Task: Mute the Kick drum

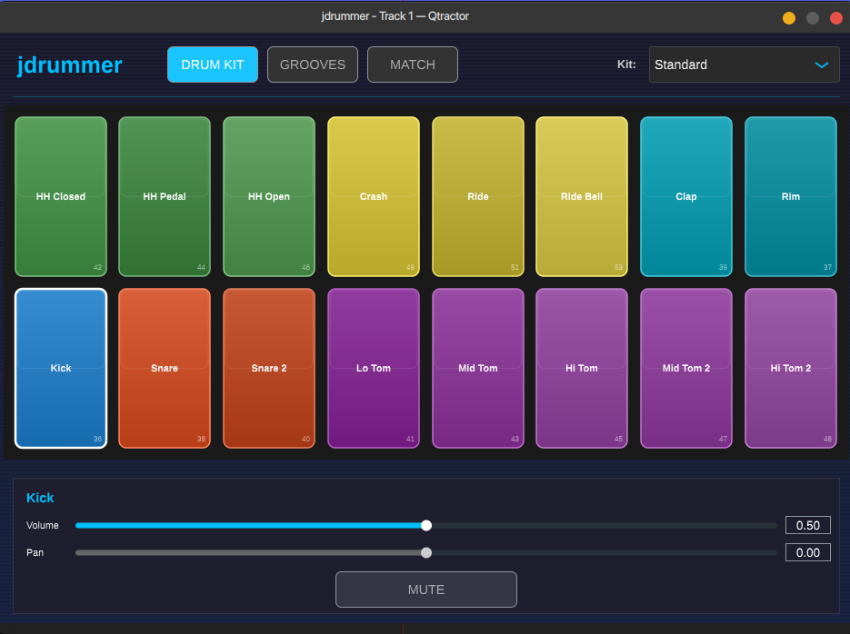Action: tap(425, 589)
